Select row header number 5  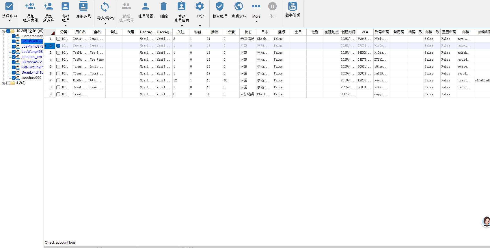pos(51,66)
